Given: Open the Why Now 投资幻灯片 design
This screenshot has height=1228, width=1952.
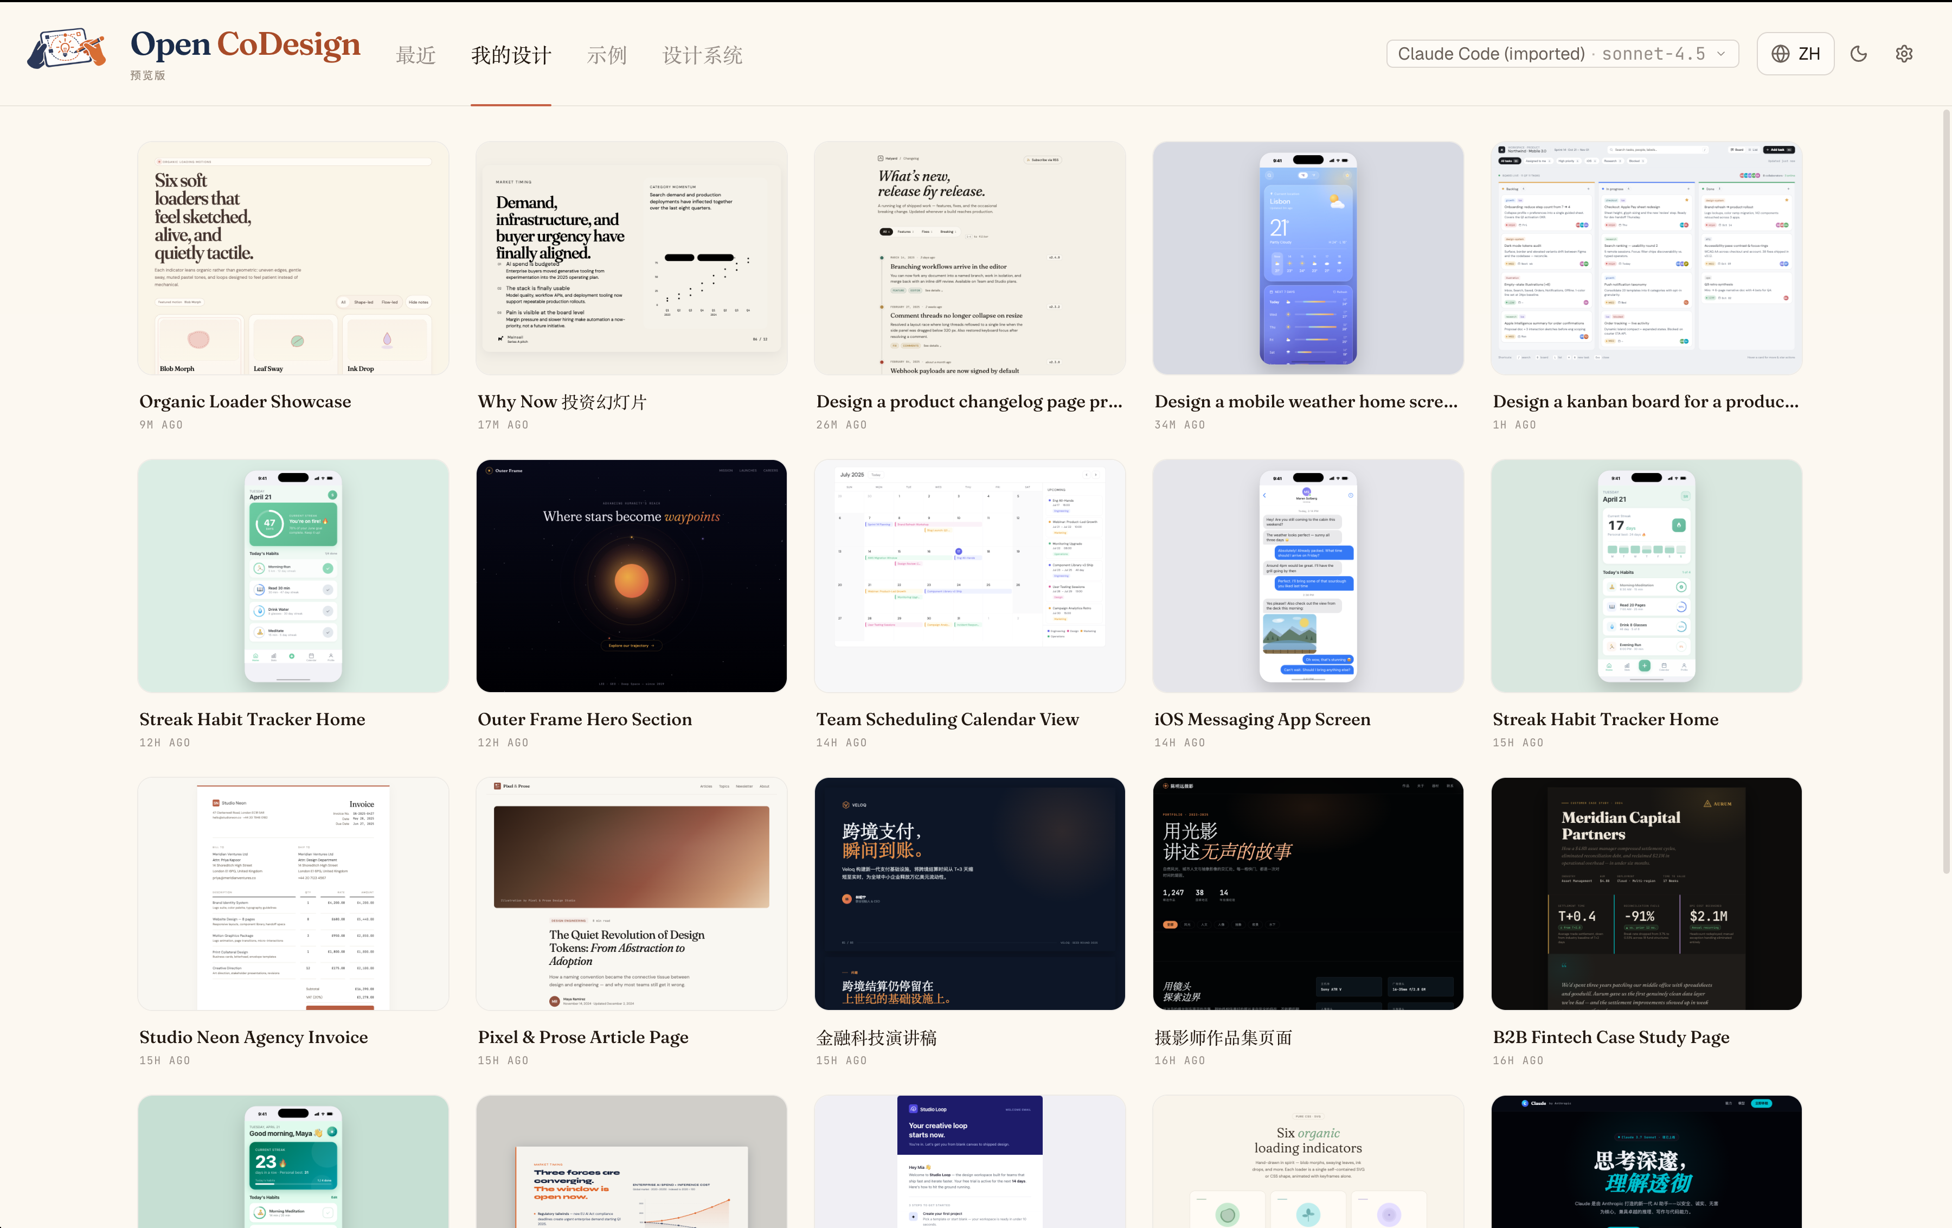Looking at the screenshot, I should coord(631,258).
